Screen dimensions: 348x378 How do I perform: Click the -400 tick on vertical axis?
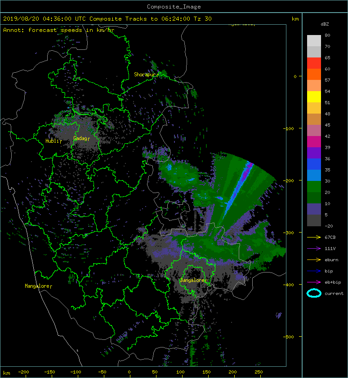click(x=288, y=285)
